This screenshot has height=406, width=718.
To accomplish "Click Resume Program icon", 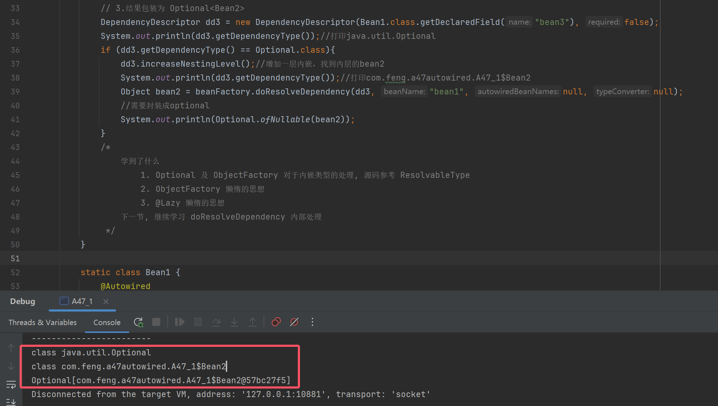I will coord(179,322).
